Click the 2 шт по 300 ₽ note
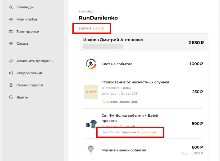Viewport: 220px width, 161px height. [192, 154]
